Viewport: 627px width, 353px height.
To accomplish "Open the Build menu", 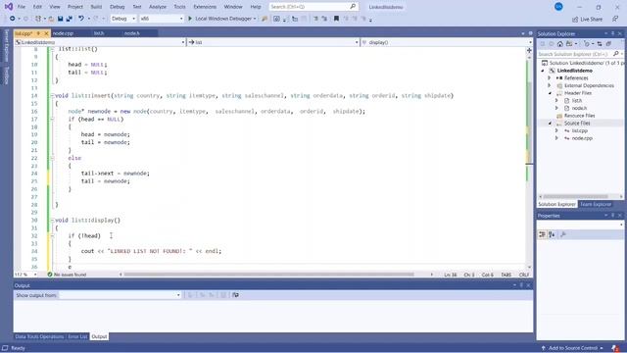I will [x=96, y=7].
